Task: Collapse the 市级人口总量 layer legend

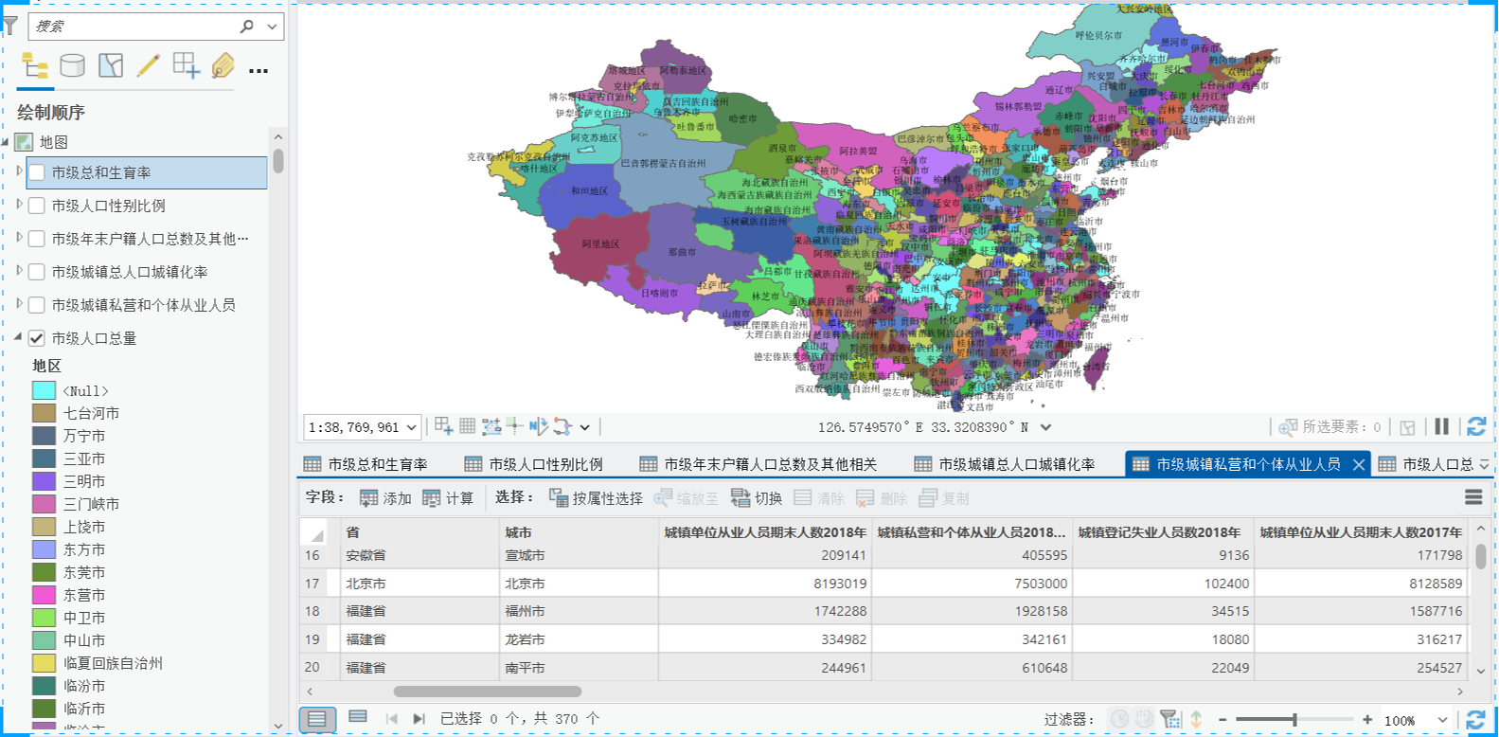Action: [18, 337]
